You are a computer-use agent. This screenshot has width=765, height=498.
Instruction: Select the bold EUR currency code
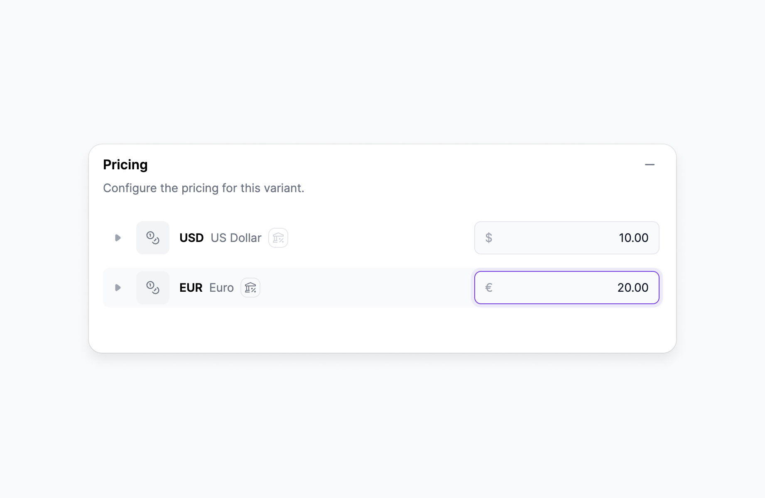[x=191, y=288]
